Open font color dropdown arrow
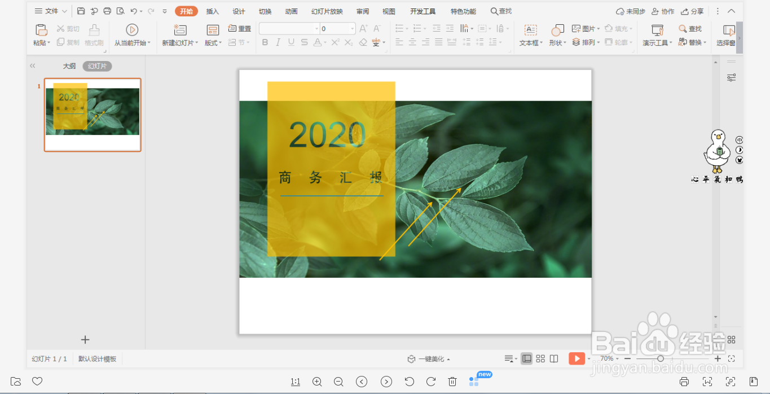This screenshot has width=770, height=394. point(325,42)
